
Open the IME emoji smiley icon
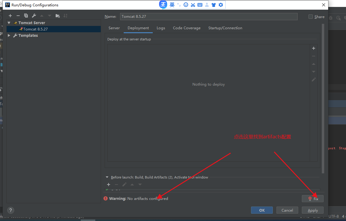[x=186, y=5]
